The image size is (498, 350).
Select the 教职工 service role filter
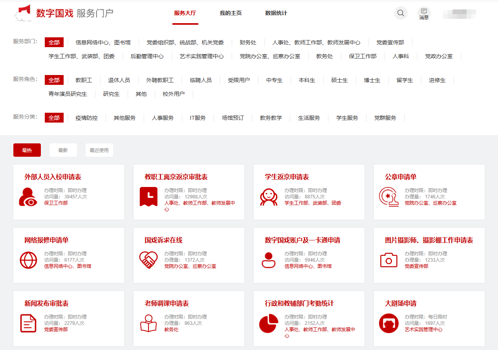tap(84, 80)
